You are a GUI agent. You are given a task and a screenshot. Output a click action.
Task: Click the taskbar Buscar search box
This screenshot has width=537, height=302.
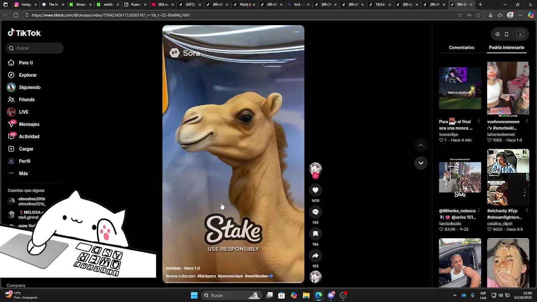[232, 295]
